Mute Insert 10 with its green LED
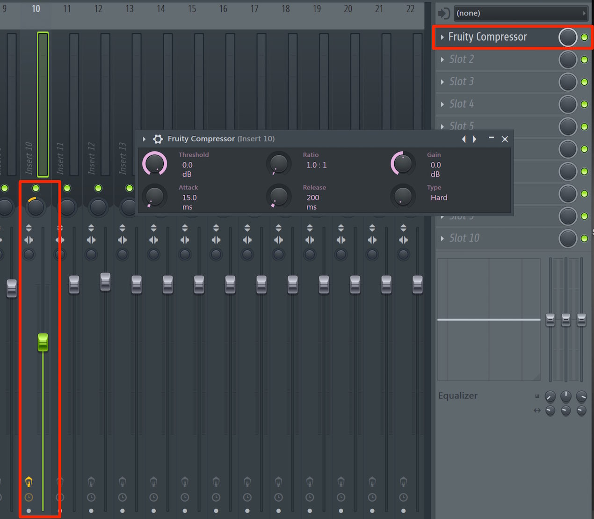 36,188
